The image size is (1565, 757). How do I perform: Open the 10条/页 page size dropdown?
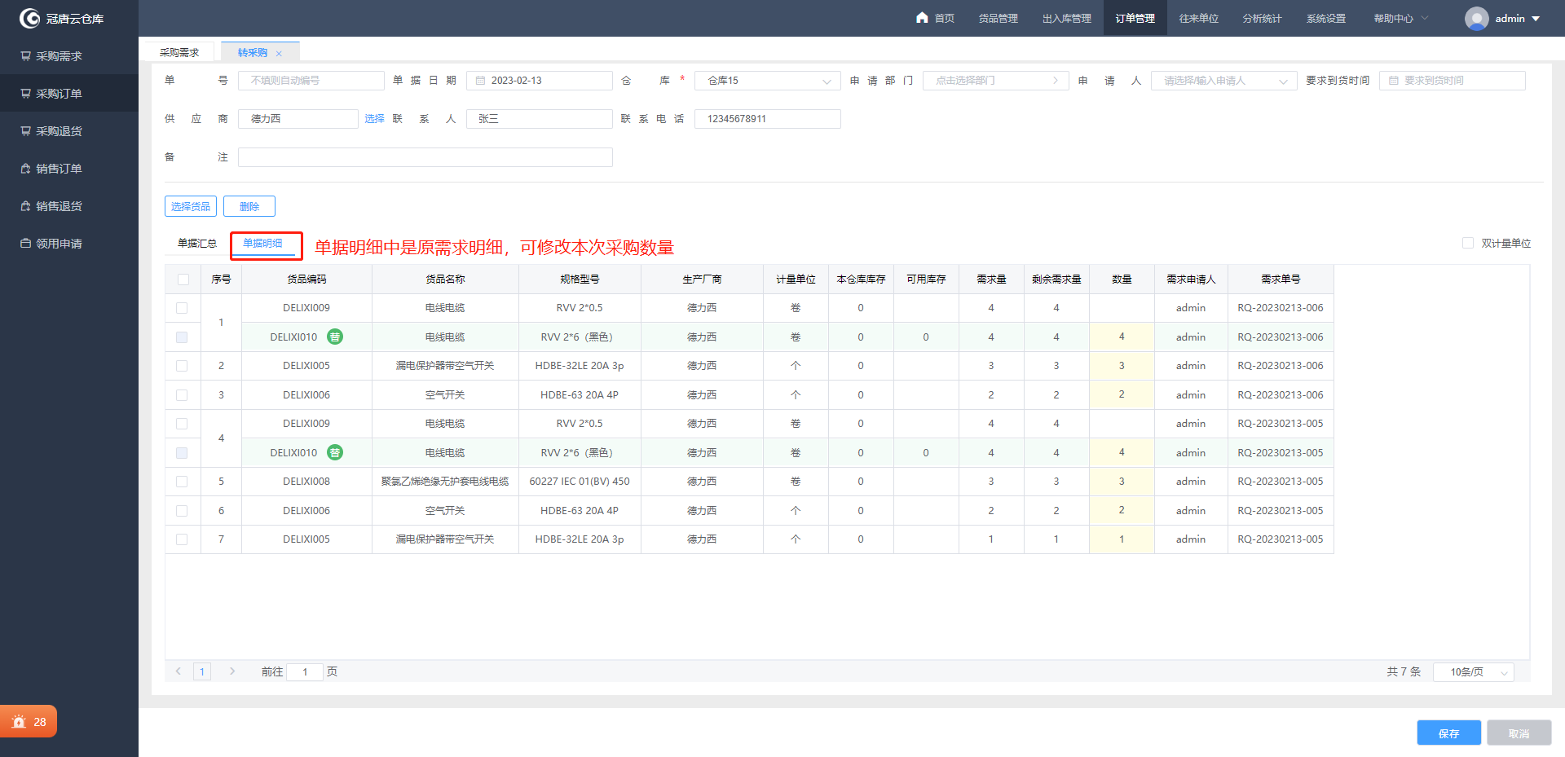1473,672
